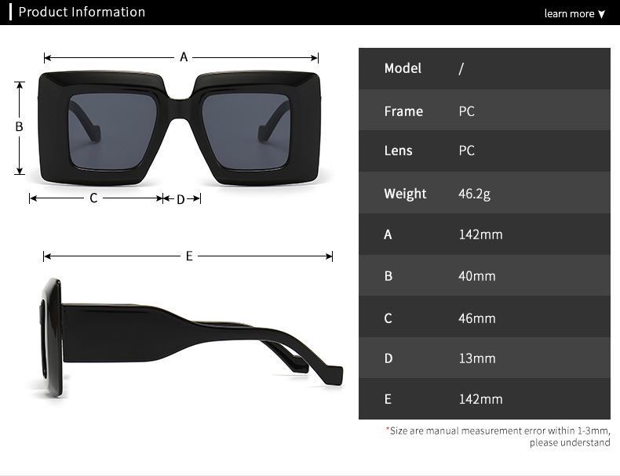Select the Frame PC table row
The width and height of the screenshot is (620, 476).
pyautogui.click(x=484, y=110)
